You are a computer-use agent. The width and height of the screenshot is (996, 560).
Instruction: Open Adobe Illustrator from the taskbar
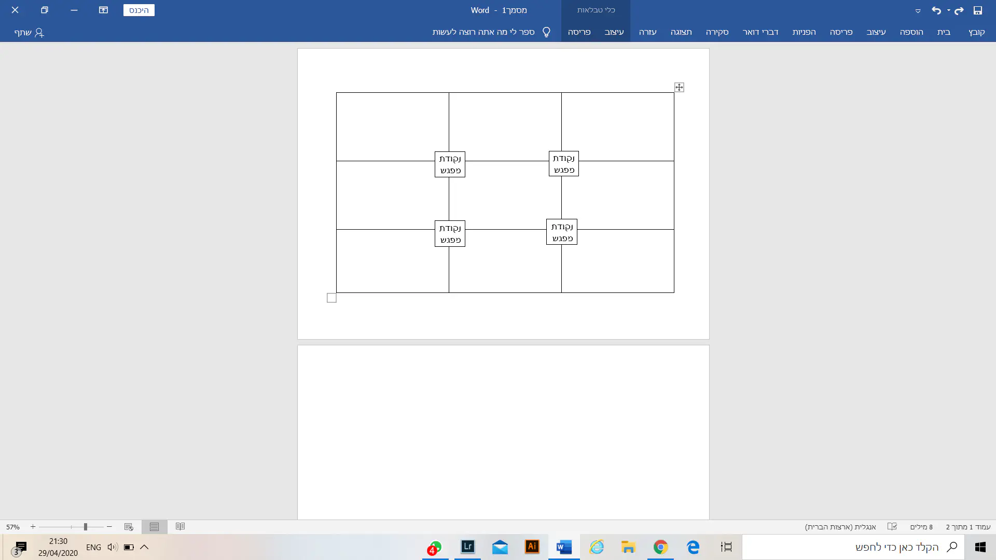pyautogui.click(x=532, y=547)
